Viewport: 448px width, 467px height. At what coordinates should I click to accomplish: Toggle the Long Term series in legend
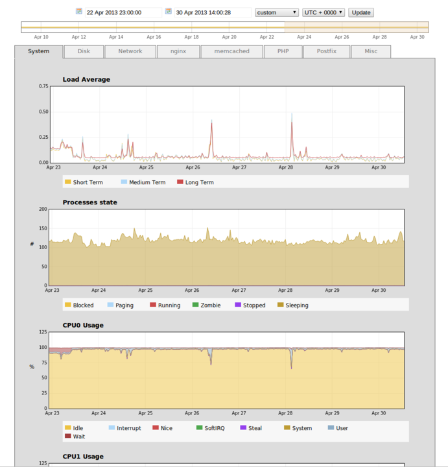(x=180, y=182)
